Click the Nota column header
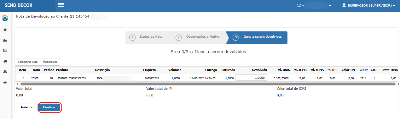 tap(36, 70)
